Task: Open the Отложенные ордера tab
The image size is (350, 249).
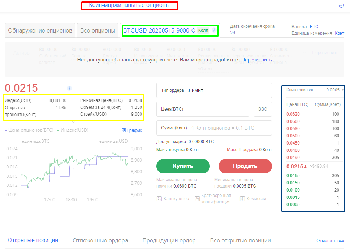Action: coord(100,241)
